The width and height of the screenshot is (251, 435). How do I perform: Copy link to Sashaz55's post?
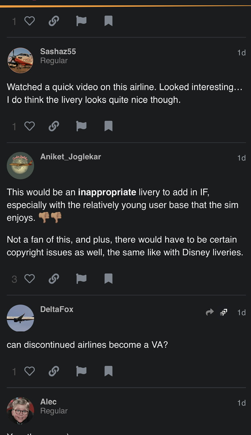tap(53, 126)
